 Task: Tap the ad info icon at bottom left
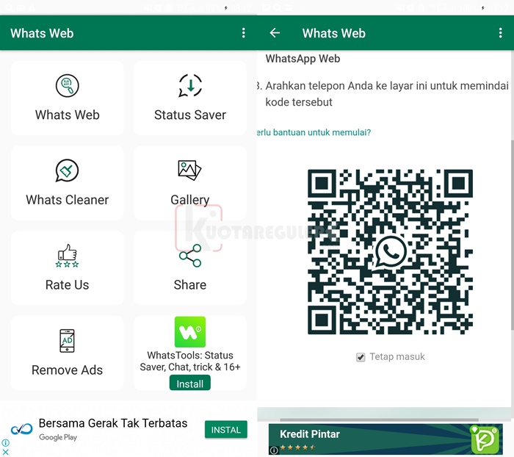6,443
